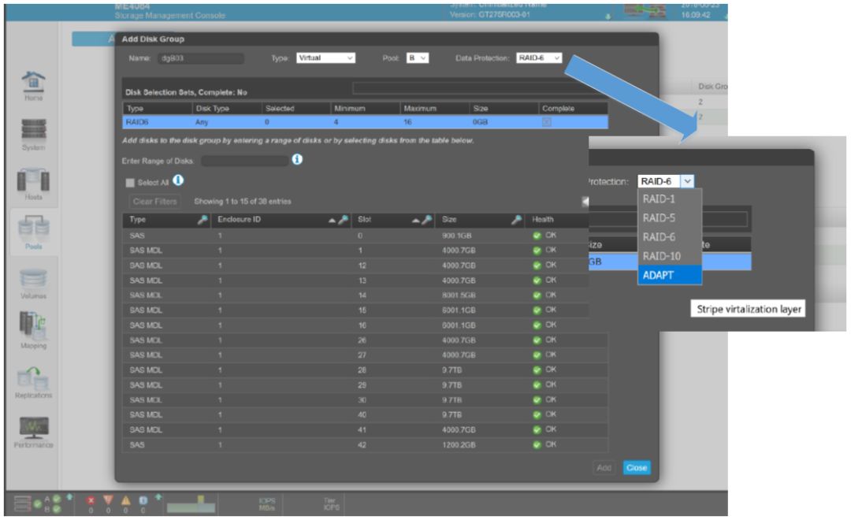Go to the System sidebar icon
The width and height of the screenshot is (851, 520).
[32, 130]
